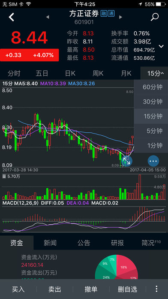Select the 五日 chart tab
168x299 pixels.
[x=42, y=73]
